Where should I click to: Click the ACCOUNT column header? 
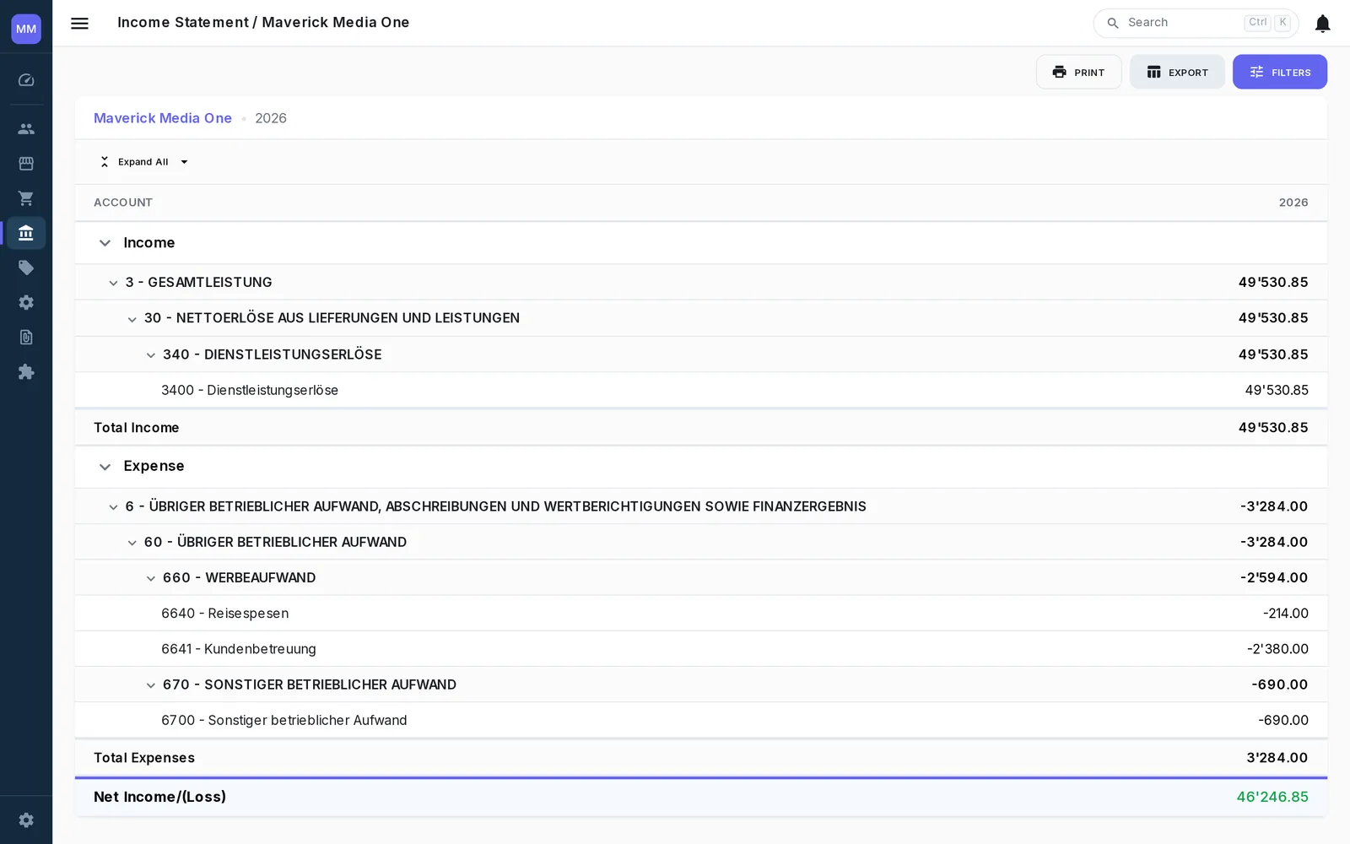[123, 203]
